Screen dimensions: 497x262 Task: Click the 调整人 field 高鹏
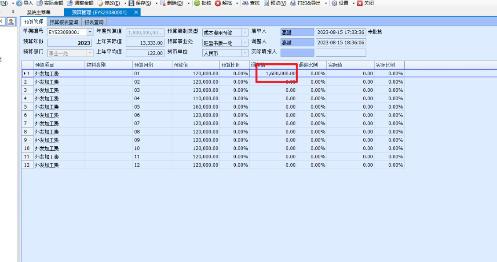[x=297, y=43]
